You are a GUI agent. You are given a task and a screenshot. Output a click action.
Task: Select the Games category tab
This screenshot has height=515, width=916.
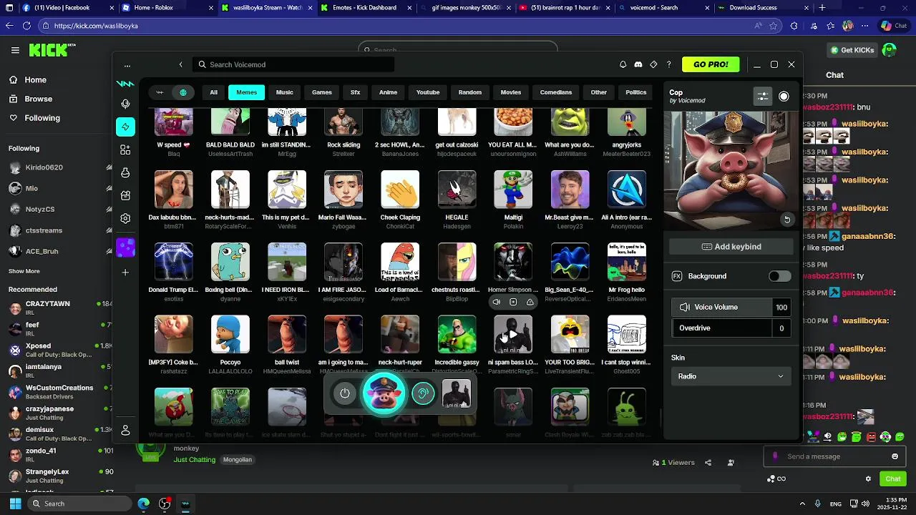pyautogui.click(x=322, y=92)
